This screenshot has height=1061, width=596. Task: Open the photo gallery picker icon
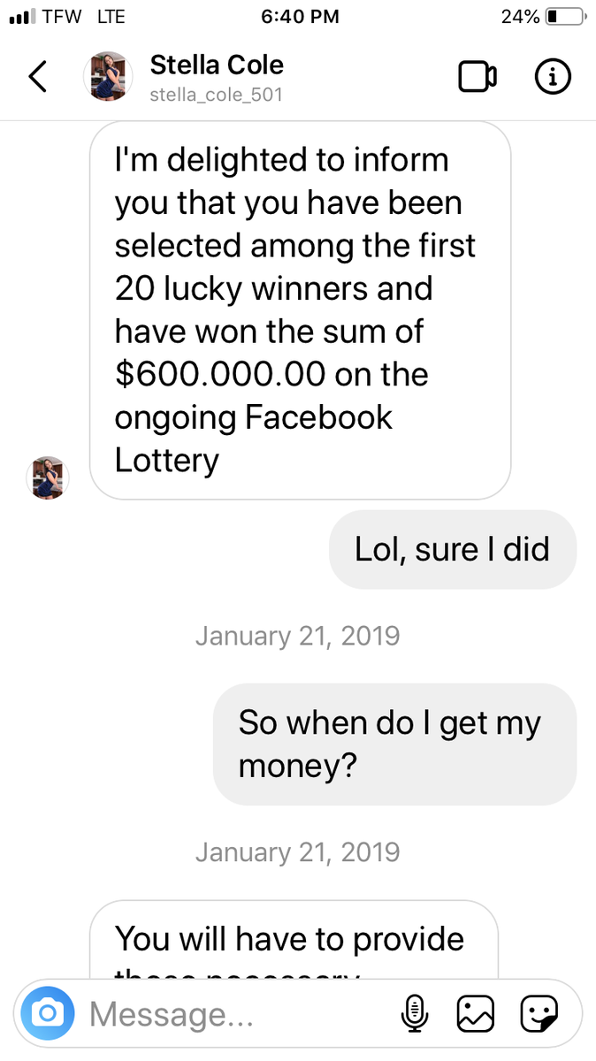[x=475, y=1013]
